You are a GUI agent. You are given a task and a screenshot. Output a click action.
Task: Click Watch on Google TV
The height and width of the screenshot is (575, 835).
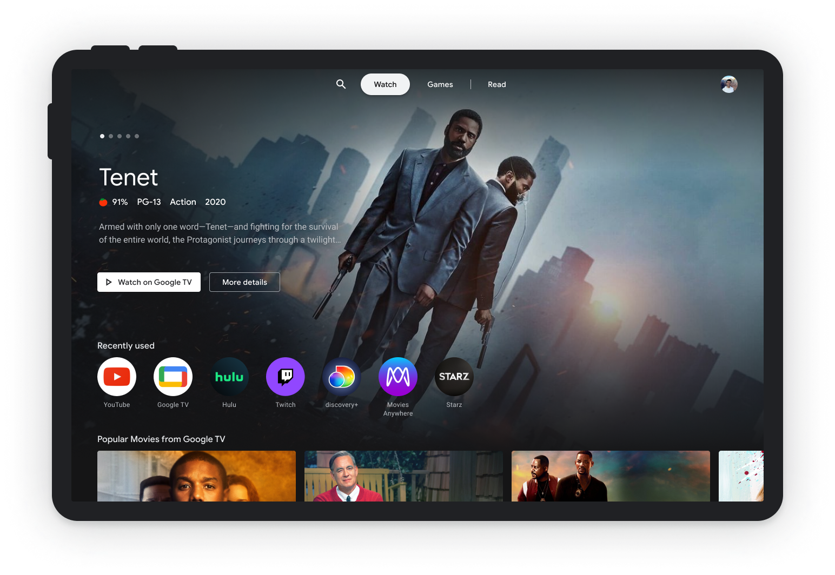click(x=149, y=282)
